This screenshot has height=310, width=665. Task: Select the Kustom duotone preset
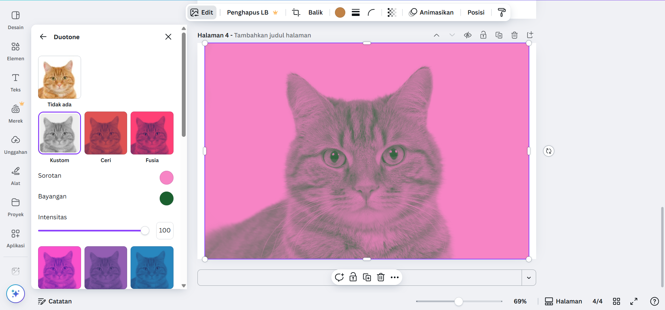point(60,133)
